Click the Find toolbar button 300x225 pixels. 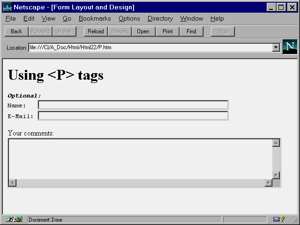pyautogui.click(x=191, y=31)
